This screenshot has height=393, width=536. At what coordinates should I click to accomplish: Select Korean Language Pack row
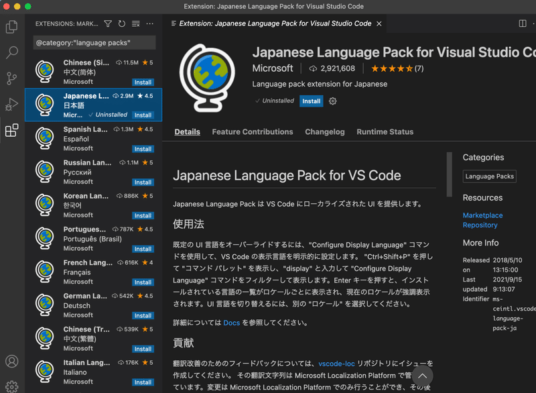coord(93,205)
